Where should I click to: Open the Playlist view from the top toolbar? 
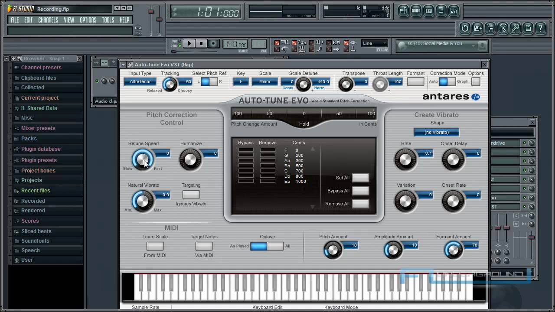pyautogui.click(x=403, y=11)
